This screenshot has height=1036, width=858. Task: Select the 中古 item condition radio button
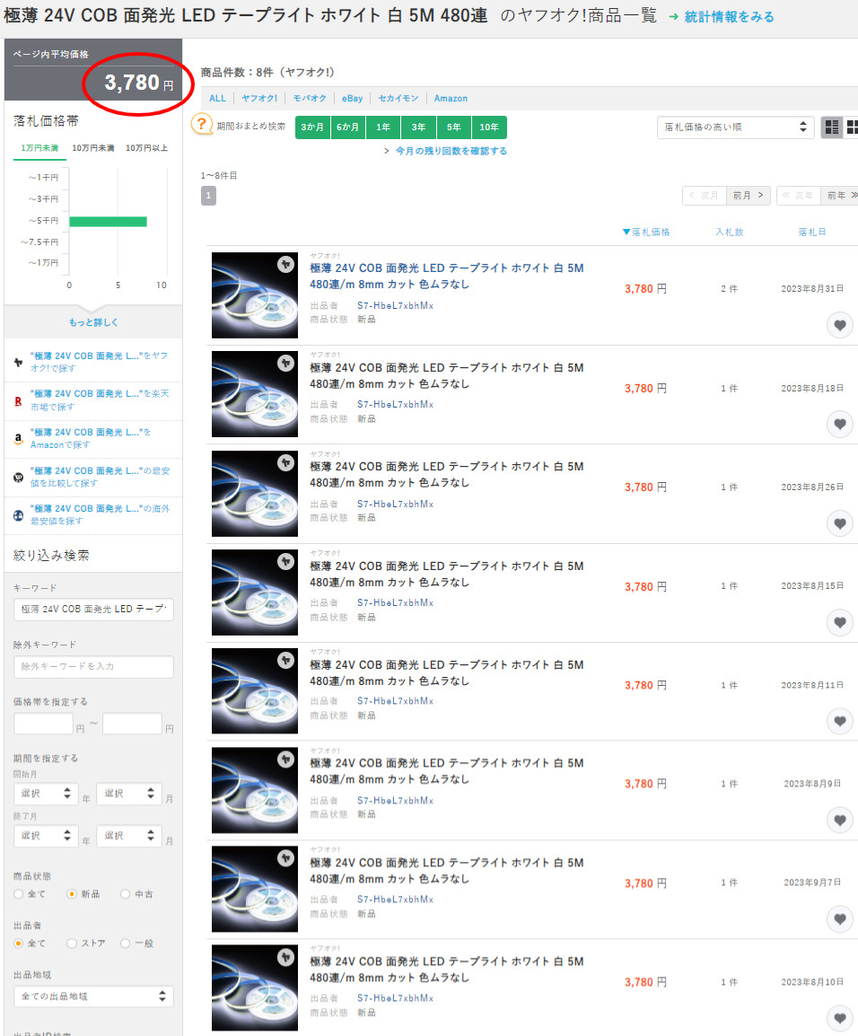click(125, 894)
